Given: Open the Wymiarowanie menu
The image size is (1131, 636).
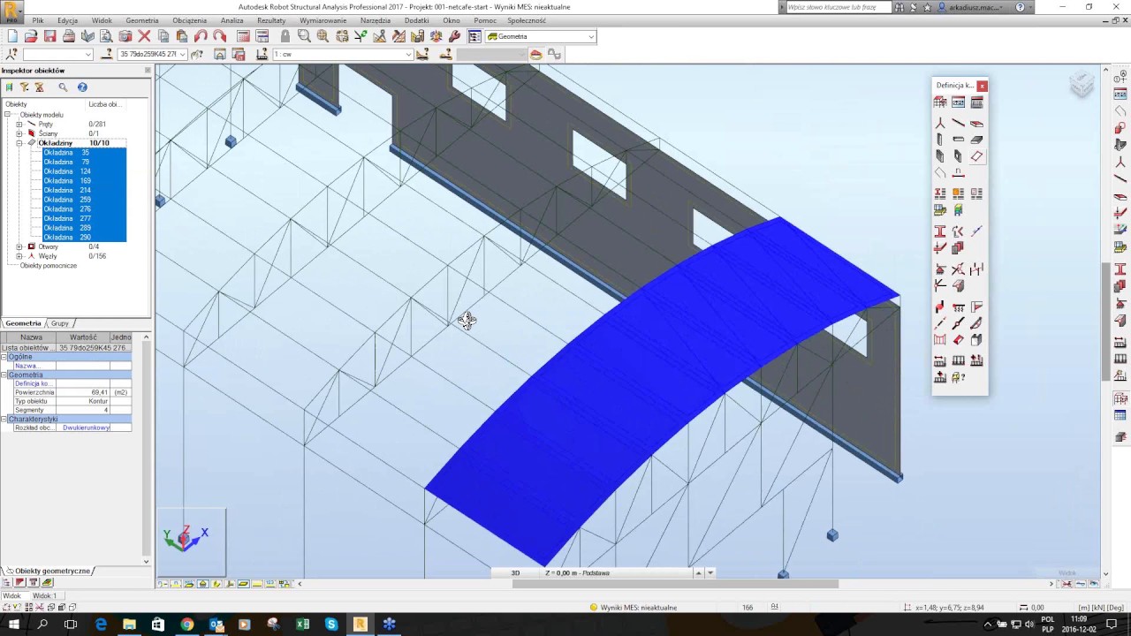Looking at the screenshot, I should point(323,20).
